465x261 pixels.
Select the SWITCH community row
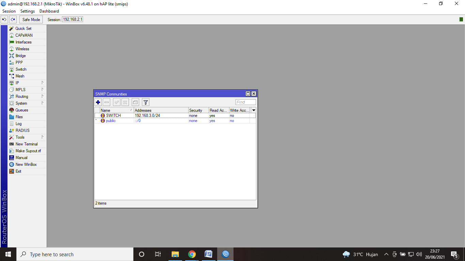pyautogui.click(x=175, y=116)
